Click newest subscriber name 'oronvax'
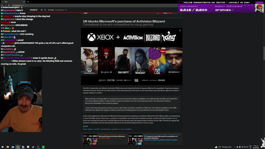Screen dimensions: 265x149 click(x=223, y=10)
